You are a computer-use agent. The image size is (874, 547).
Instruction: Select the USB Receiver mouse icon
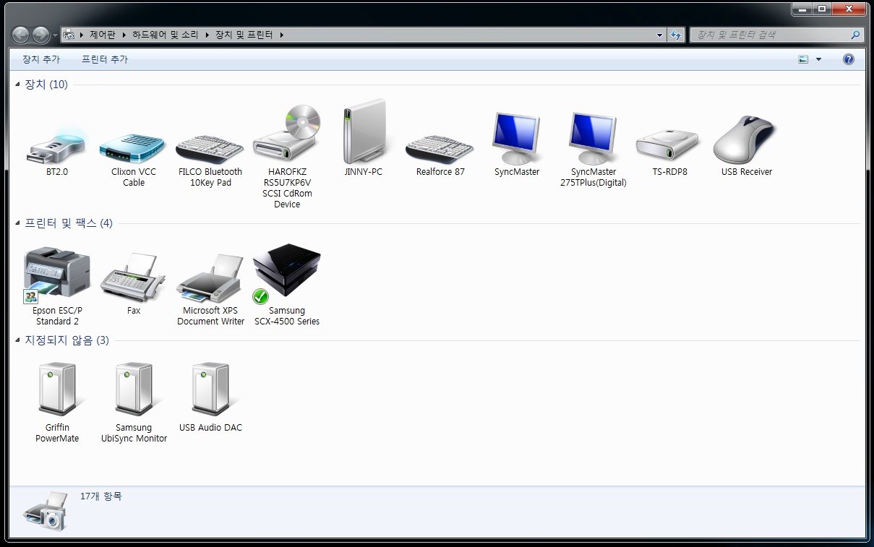746,146
